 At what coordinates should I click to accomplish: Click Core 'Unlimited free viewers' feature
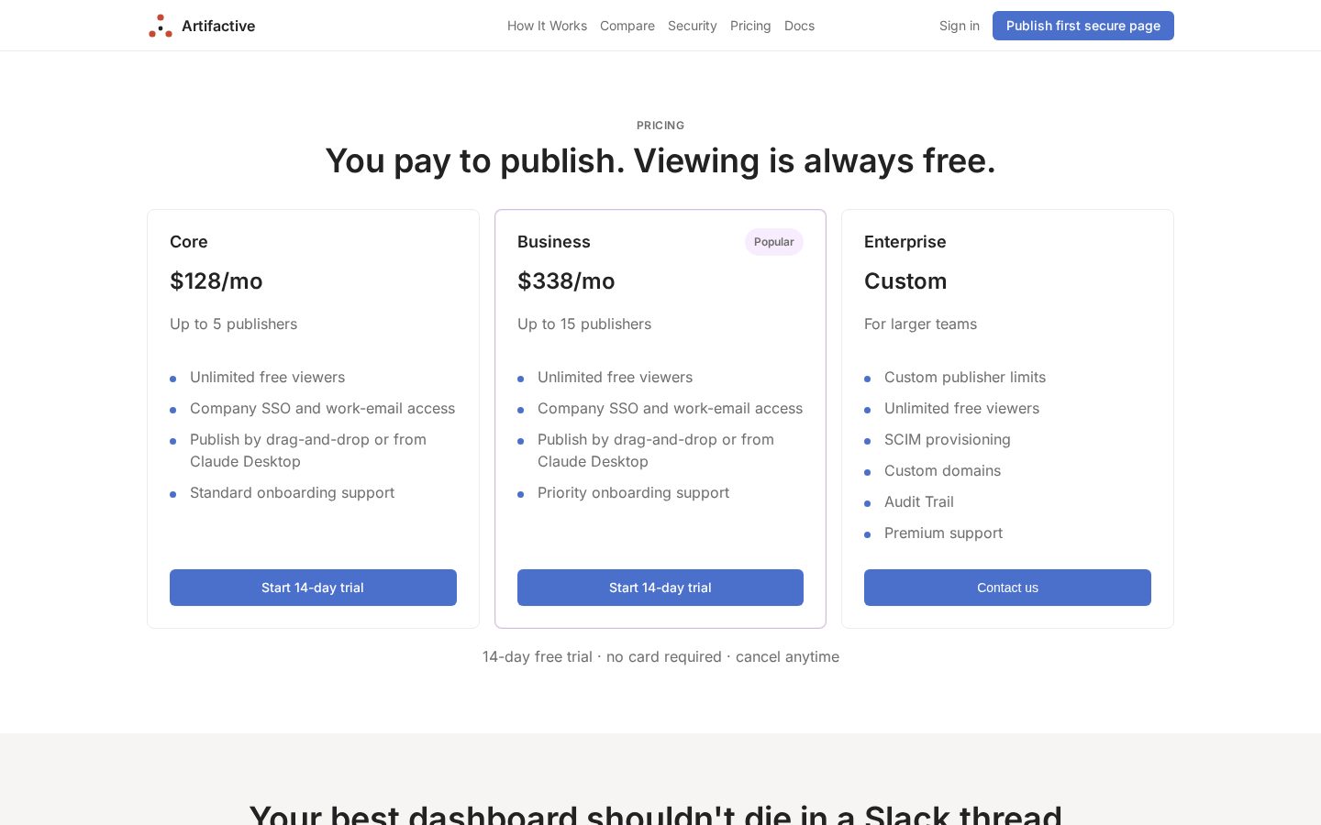click(x=267, y=377)
